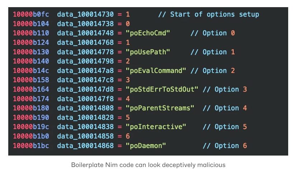This screenshot has height=172, width=295.
Task: Click the "poEchoCmd" string literal
Action: [148, 33]
